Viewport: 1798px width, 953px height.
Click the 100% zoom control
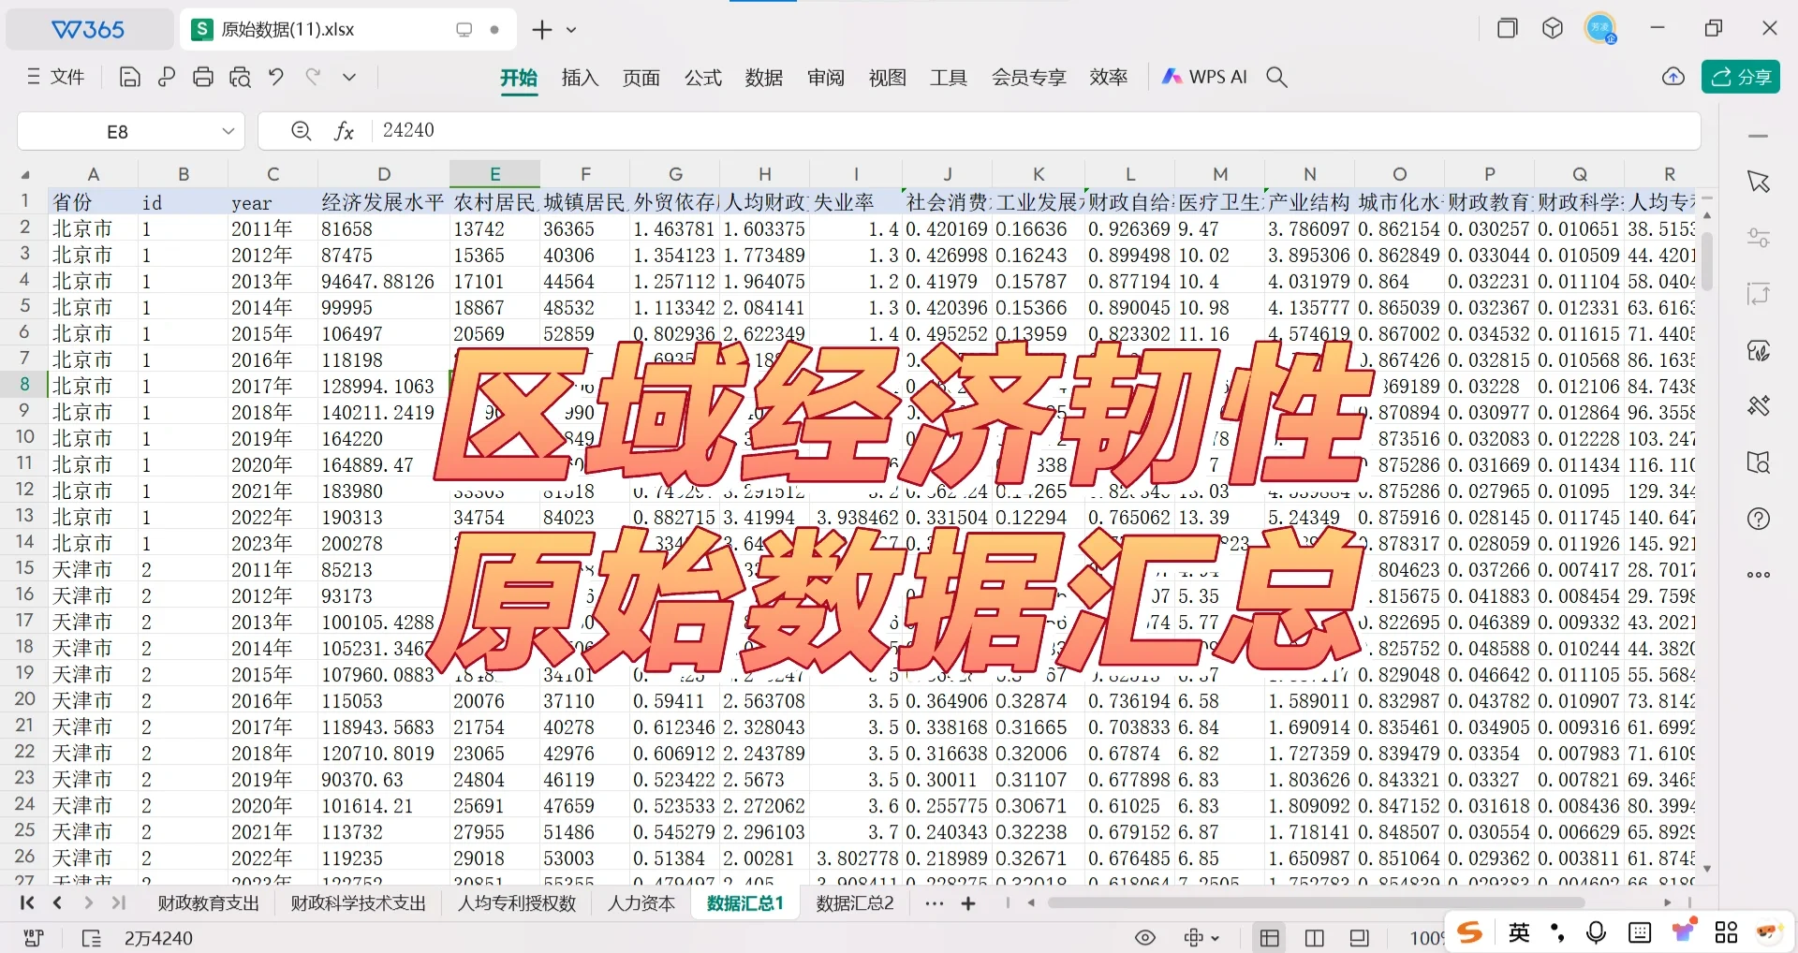pos(1426,937)
